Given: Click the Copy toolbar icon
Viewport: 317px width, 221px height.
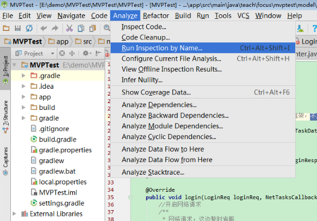Looking at the screenshot, I should [x=81, y=28].
